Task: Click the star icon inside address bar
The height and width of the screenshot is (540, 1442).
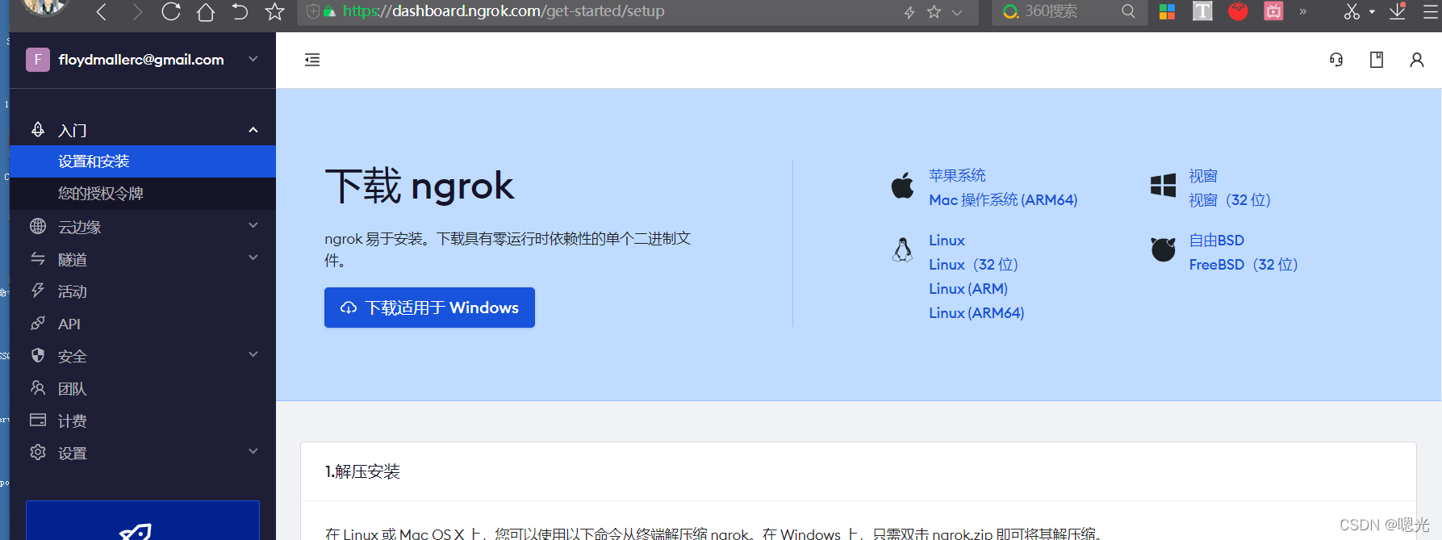Action: (x=934, y=12)
